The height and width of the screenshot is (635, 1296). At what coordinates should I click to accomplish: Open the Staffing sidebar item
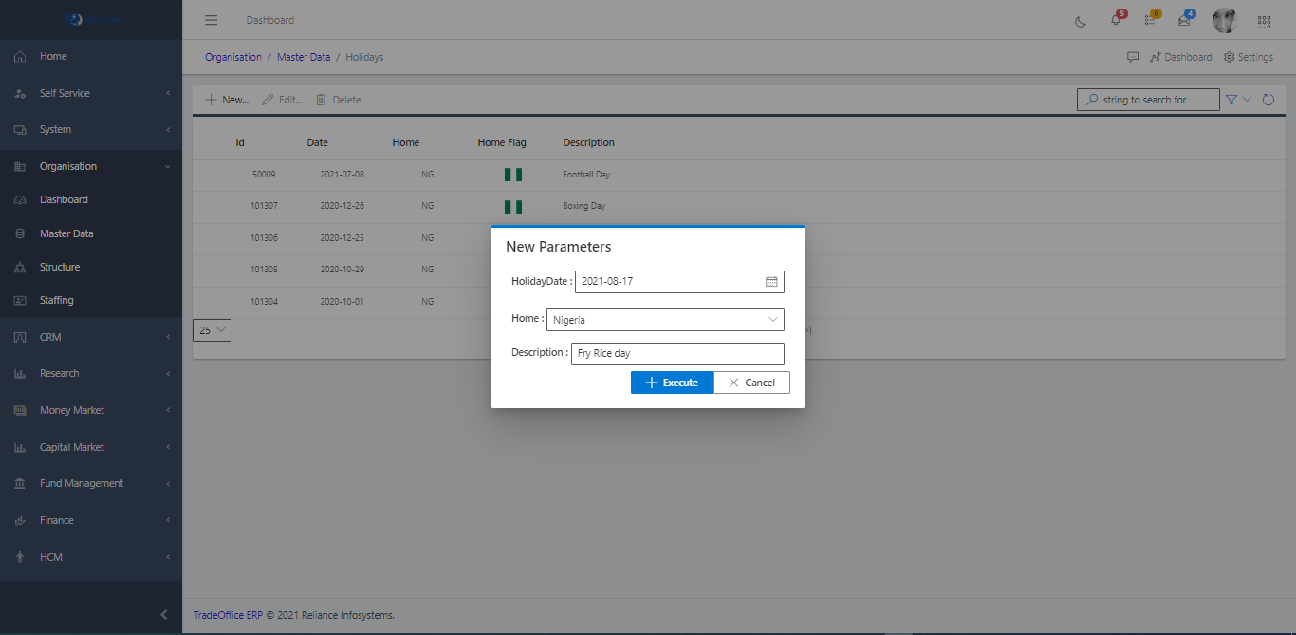tap(56, 300)
